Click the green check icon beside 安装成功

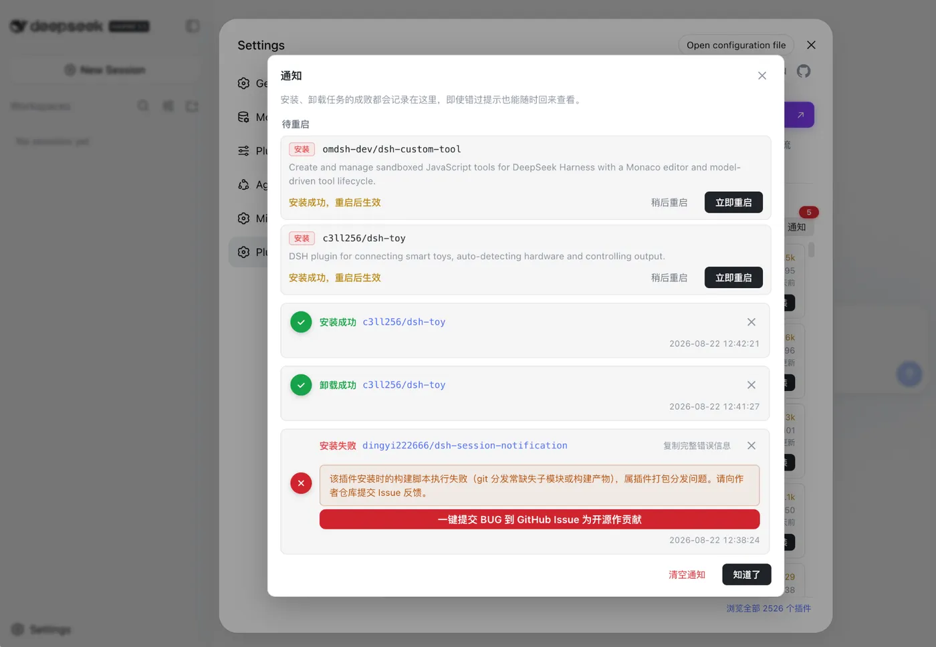tap(301, 322)
